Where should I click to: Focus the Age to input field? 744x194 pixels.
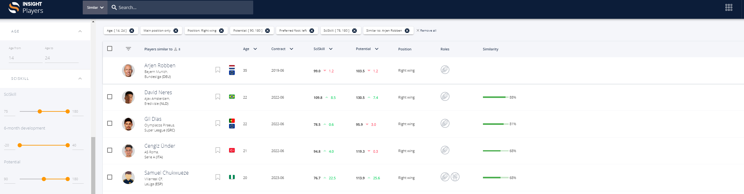click(62, 58)
